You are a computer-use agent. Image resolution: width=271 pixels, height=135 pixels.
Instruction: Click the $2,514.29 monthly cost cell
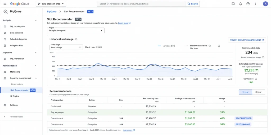151,124
